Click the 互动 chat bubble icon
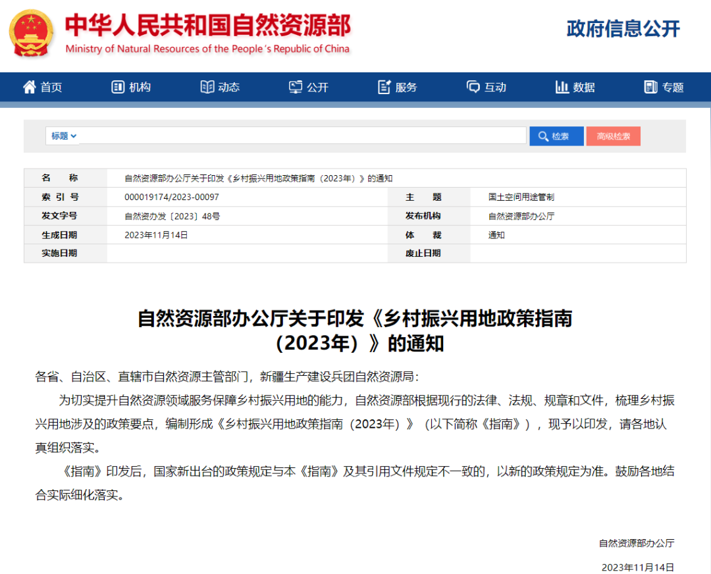 [473, 87]
